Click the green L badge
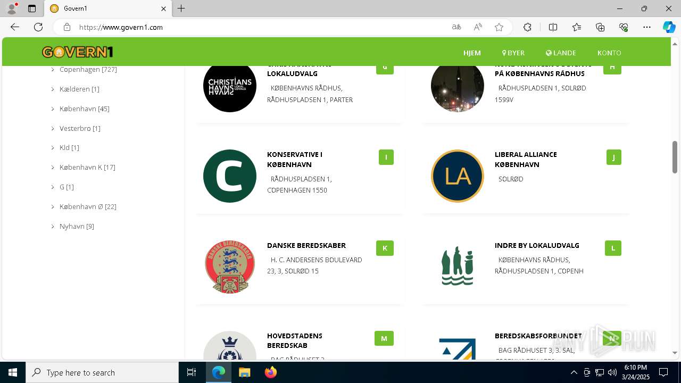This screenshot has width=681, height=383. coord(613,248)
